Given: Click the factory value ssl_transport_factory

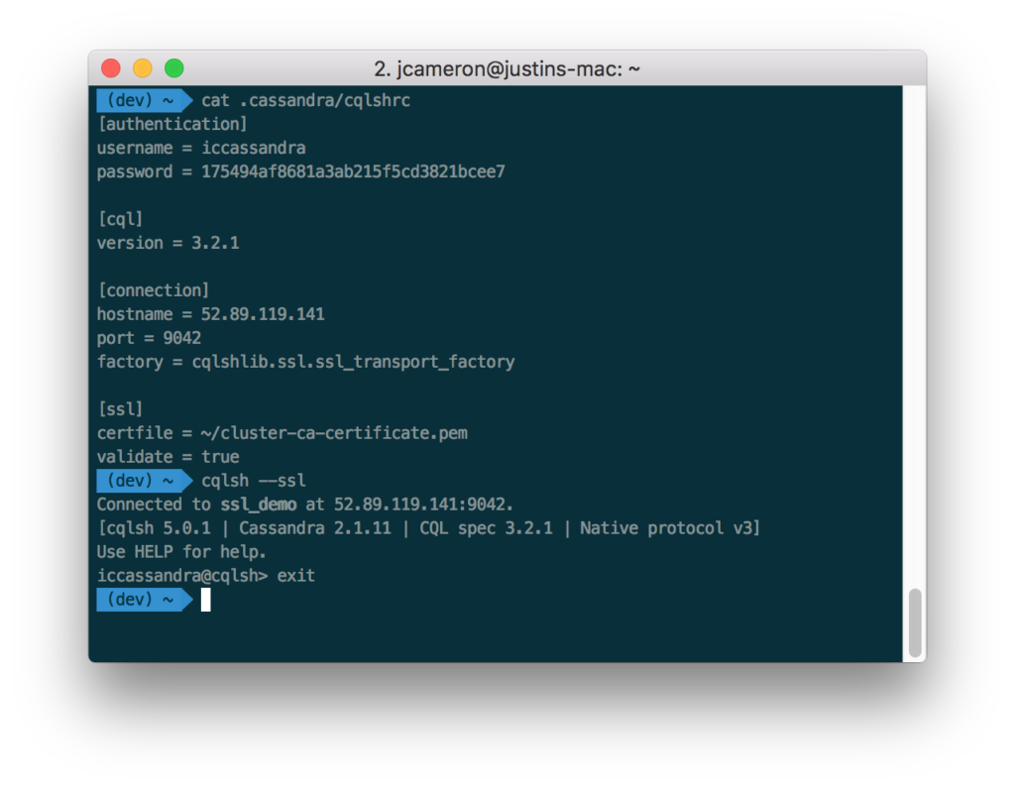Looking at the screenshot, I should [x=353, y=362].
